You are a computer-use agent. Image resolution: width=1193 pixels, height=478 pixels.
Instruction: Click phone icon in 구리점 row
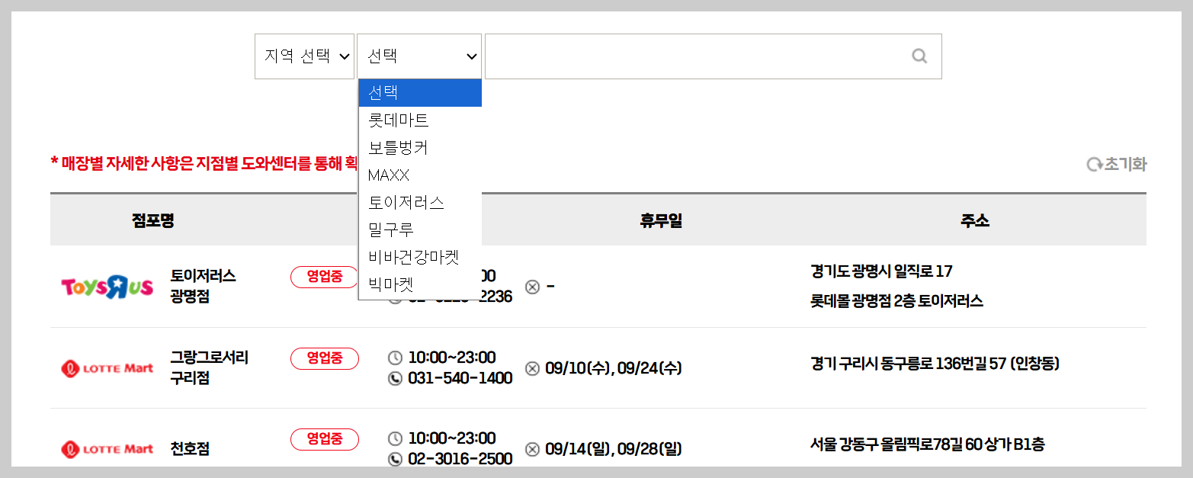click(x=395, y=378)
